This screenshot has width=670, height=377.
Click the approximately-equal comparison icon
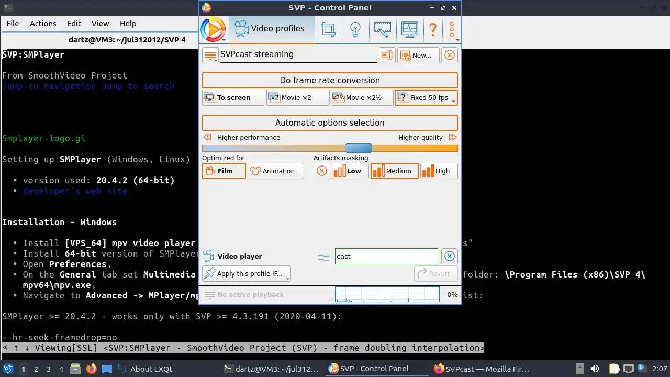323,257
